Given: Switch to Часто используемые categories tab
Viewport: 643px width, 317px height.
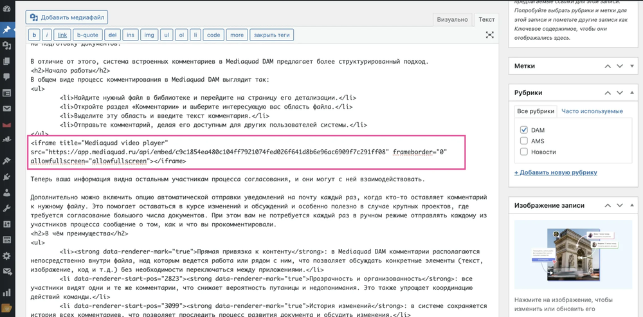Looking at the screenshot, I should (x=592, y=111).
